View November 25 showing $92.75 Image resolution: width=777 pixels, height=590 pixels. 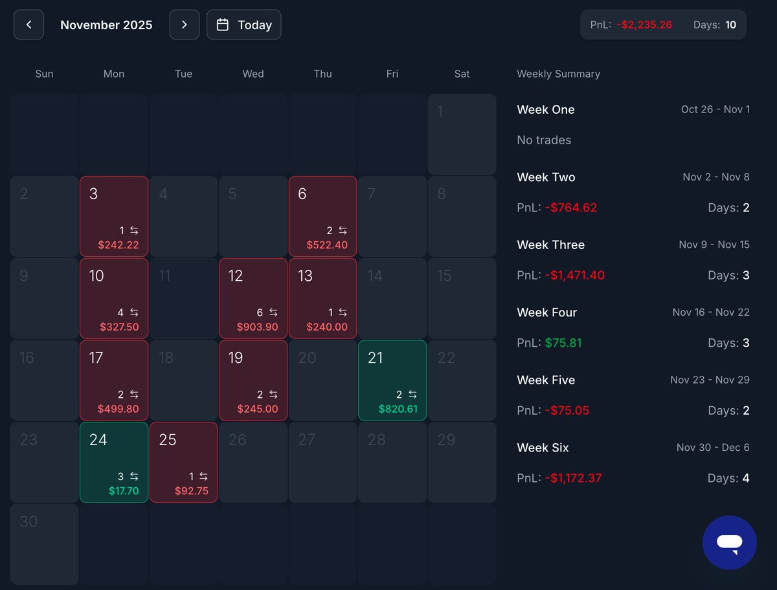click(x=183, y=463)
